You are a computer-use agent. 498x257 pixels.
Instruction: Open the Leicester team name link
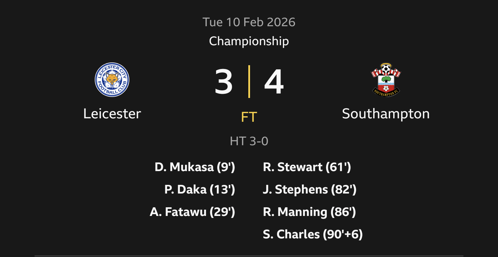(112, 113)
